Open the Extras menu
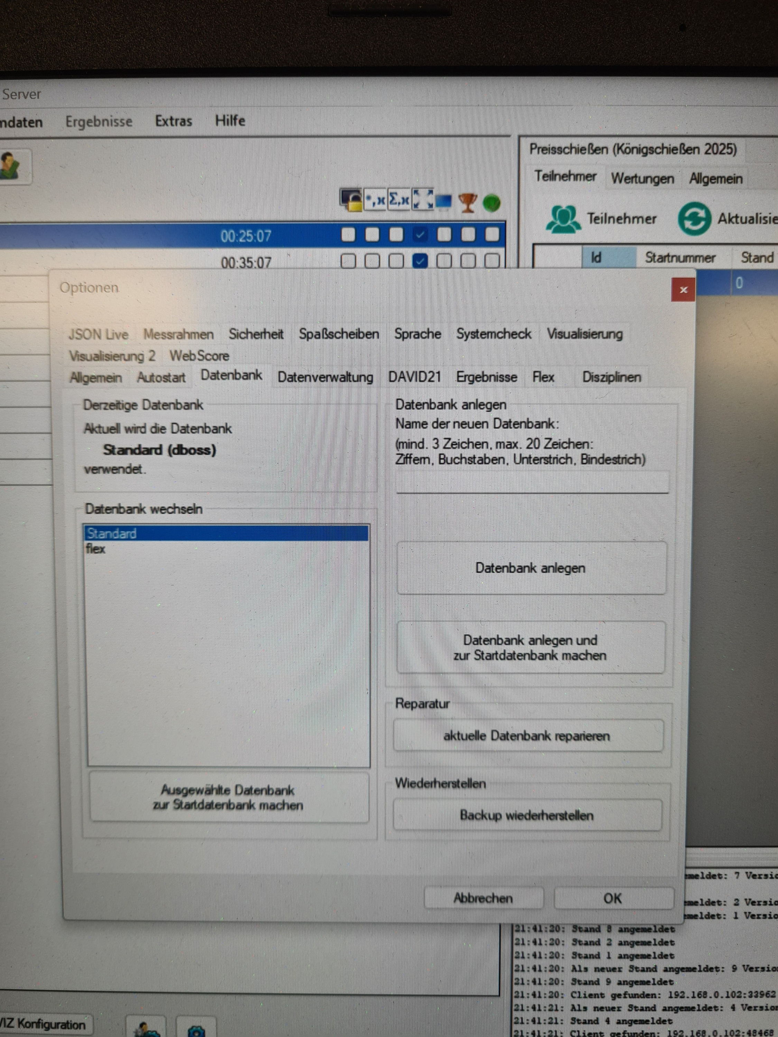The image size is (778, 1037). point(174,121)
